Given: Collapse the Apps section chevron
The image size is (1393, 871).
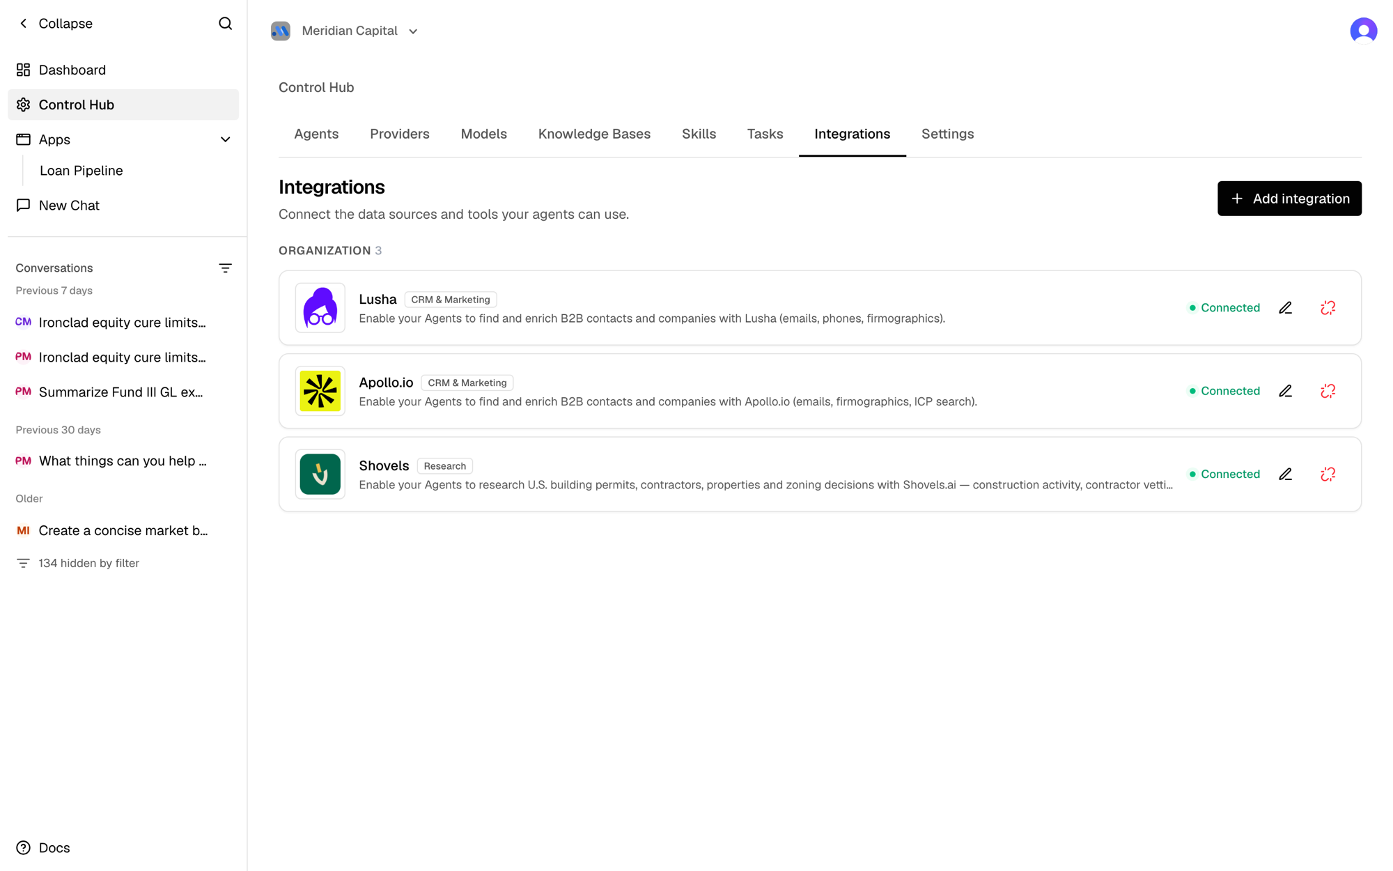Looking at the screenshot, I should (x=225, y=139).
